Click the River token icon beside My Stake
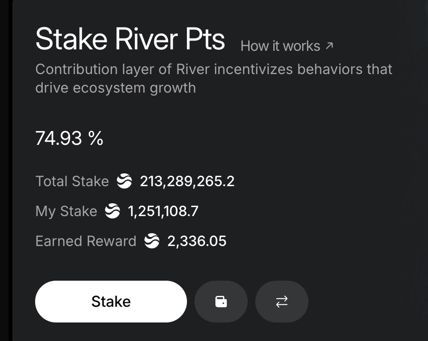This screenshot has width=428, height=341. tap(112, 211)
